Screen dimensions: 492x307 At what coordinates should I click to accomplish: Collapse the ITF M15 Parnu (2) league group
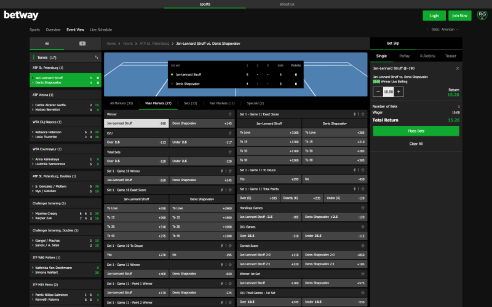65,285
